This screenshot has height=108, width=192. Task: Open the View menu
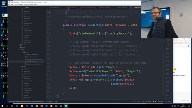pos(16,4)
